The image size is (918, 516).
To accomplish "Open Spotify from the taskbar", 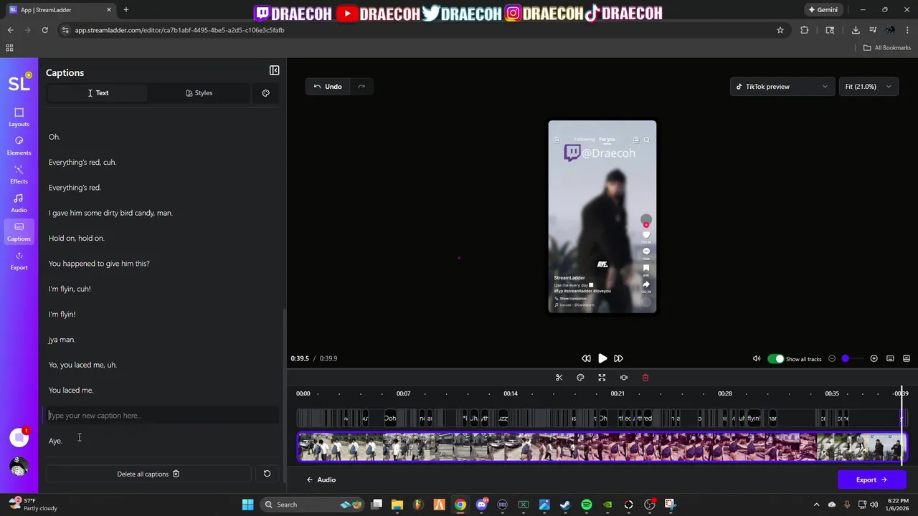I will [586, 505].
